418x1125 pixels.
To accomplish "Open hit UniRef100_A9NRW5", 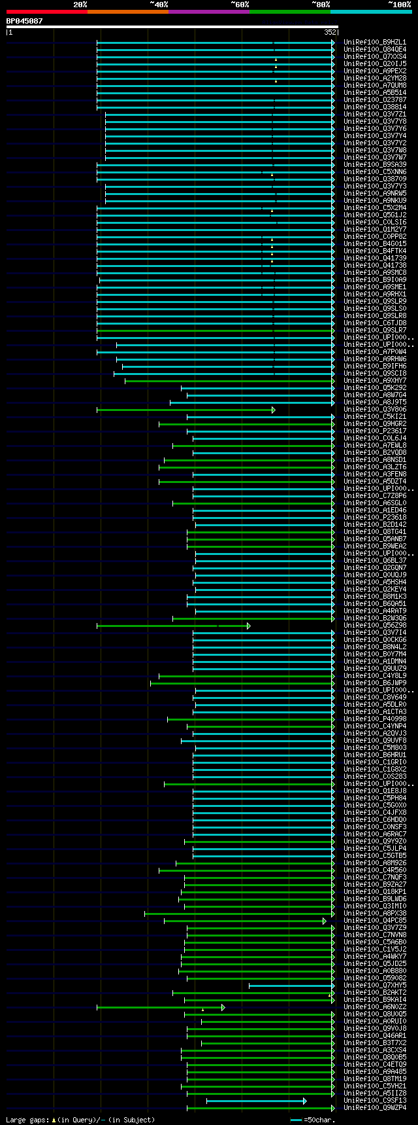I will pyautogui.click(x=375, y=194).
